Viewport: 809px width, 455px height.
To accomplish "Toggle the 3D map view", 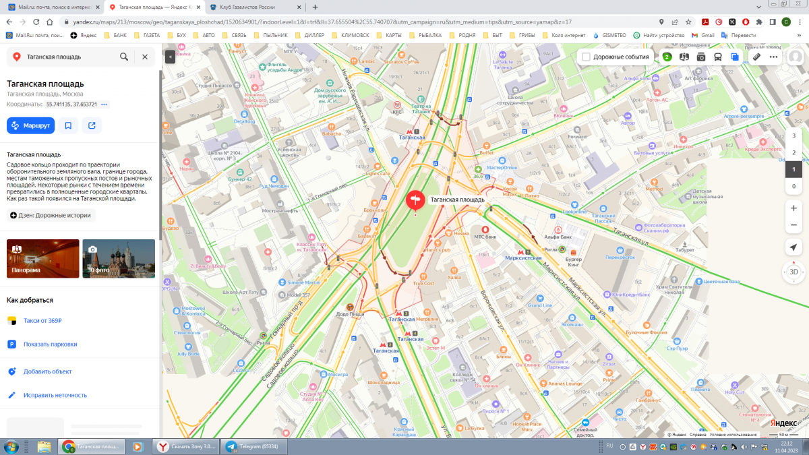I will [793, 272].
